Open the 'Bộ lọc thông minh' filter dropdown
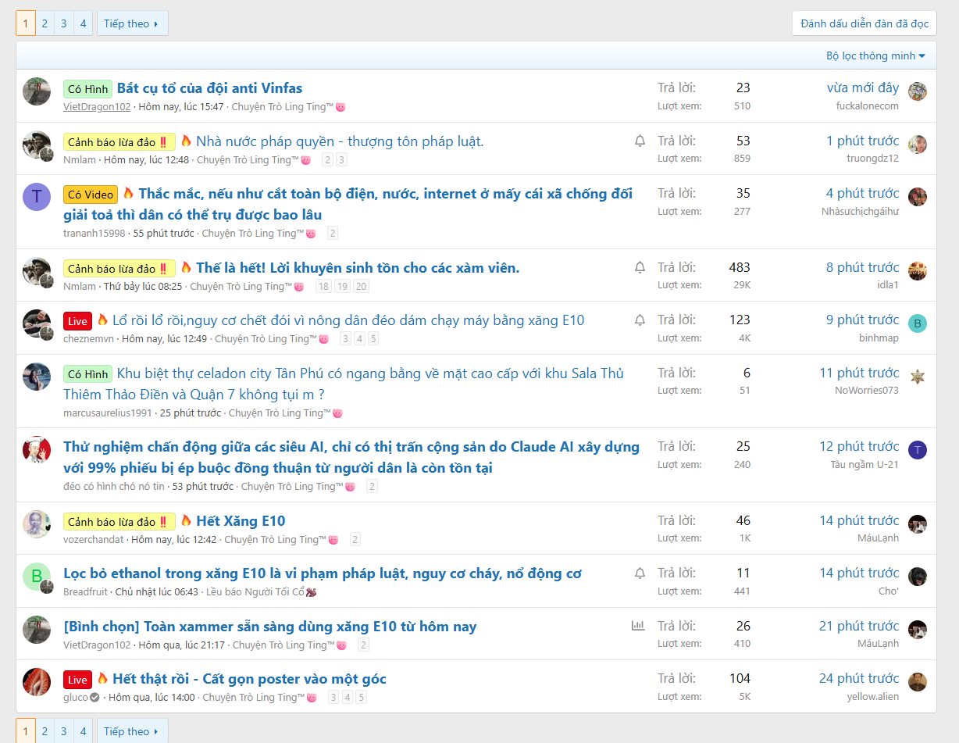 click(x=875, y=55)
